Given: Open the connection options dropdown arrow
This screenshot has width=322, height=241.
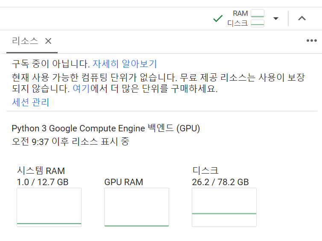Looking at the screenshot, I should click(276, 18).
